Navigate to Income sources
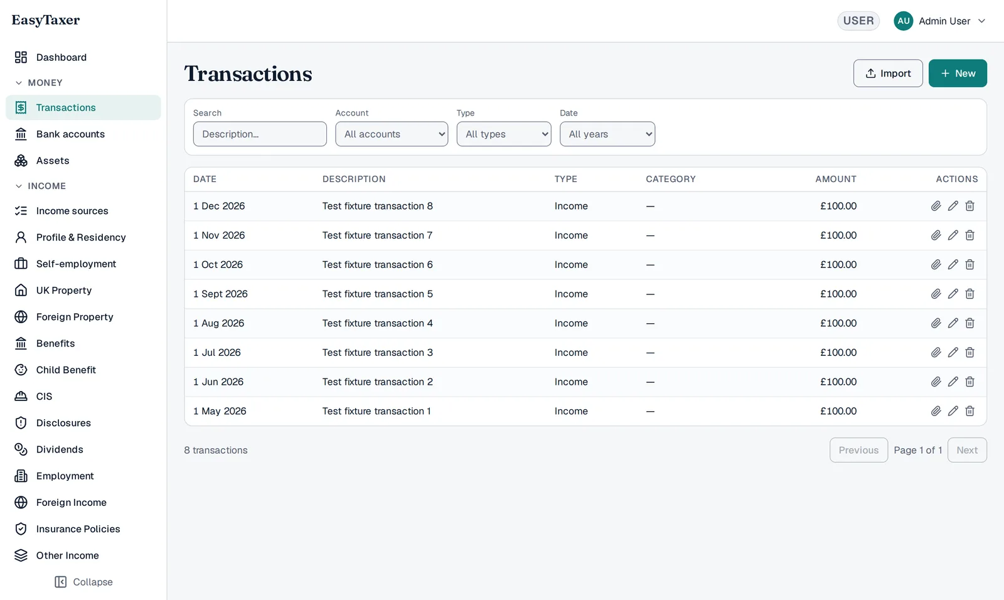This screenshot has height=600, width=1004. pos(83,211)
